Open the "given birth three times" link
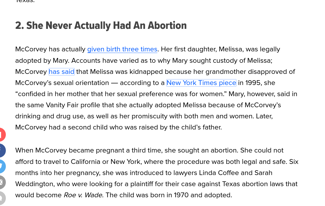 (122, 49)
